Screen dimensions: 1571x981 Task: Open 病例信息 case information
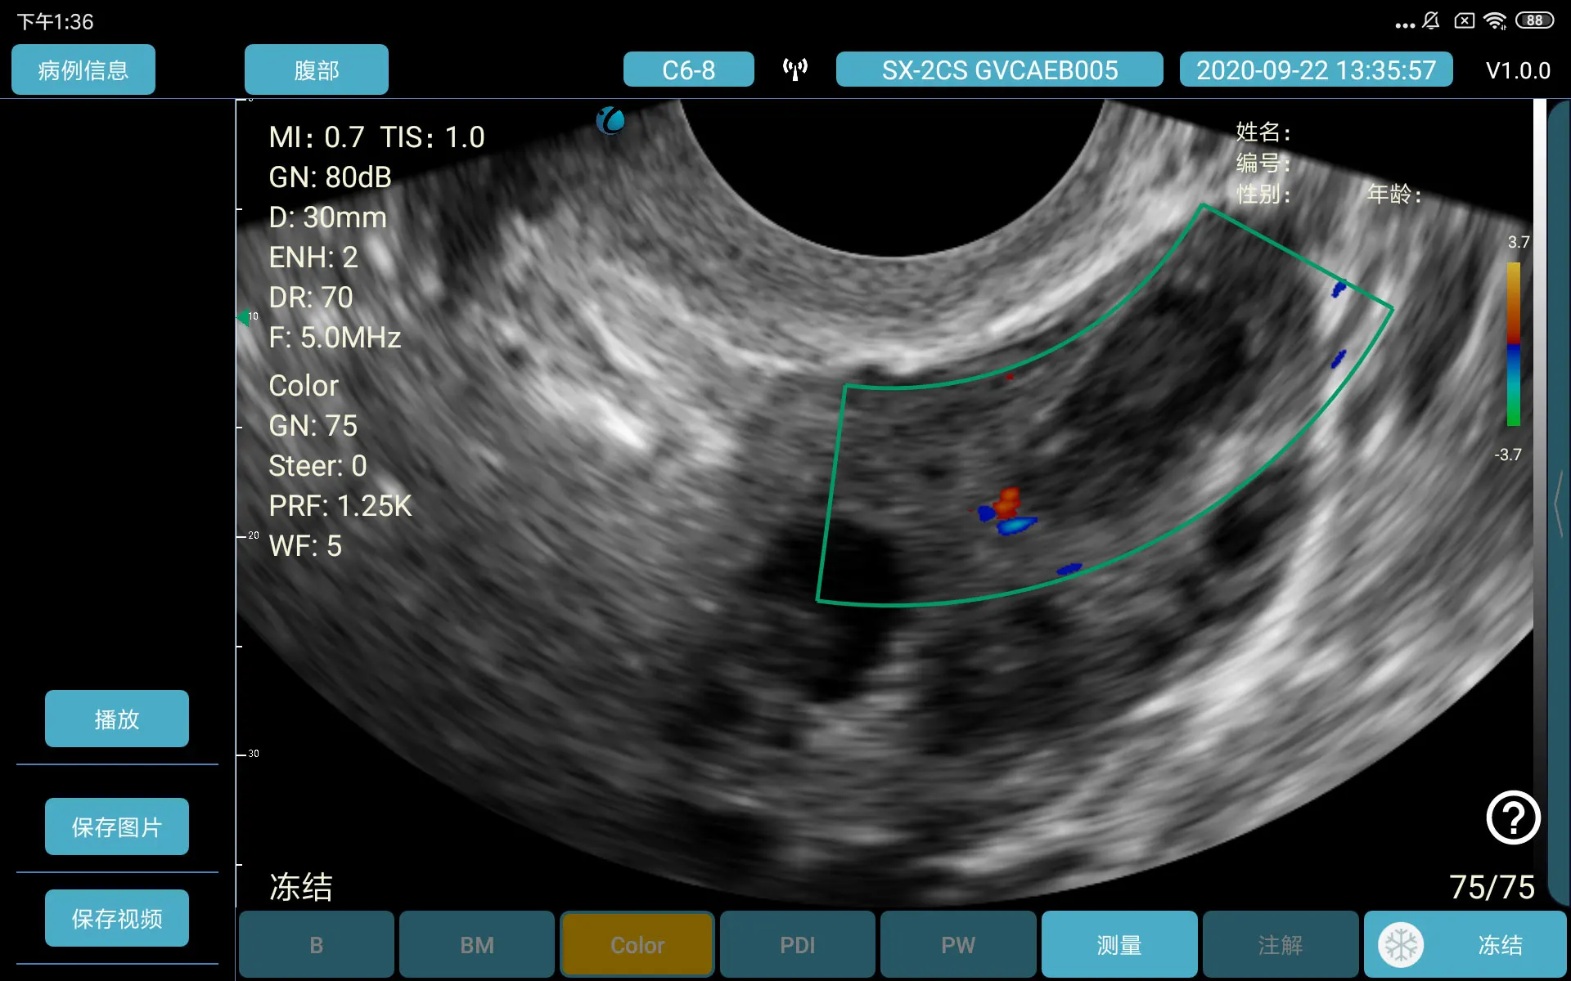pos(83,69)
